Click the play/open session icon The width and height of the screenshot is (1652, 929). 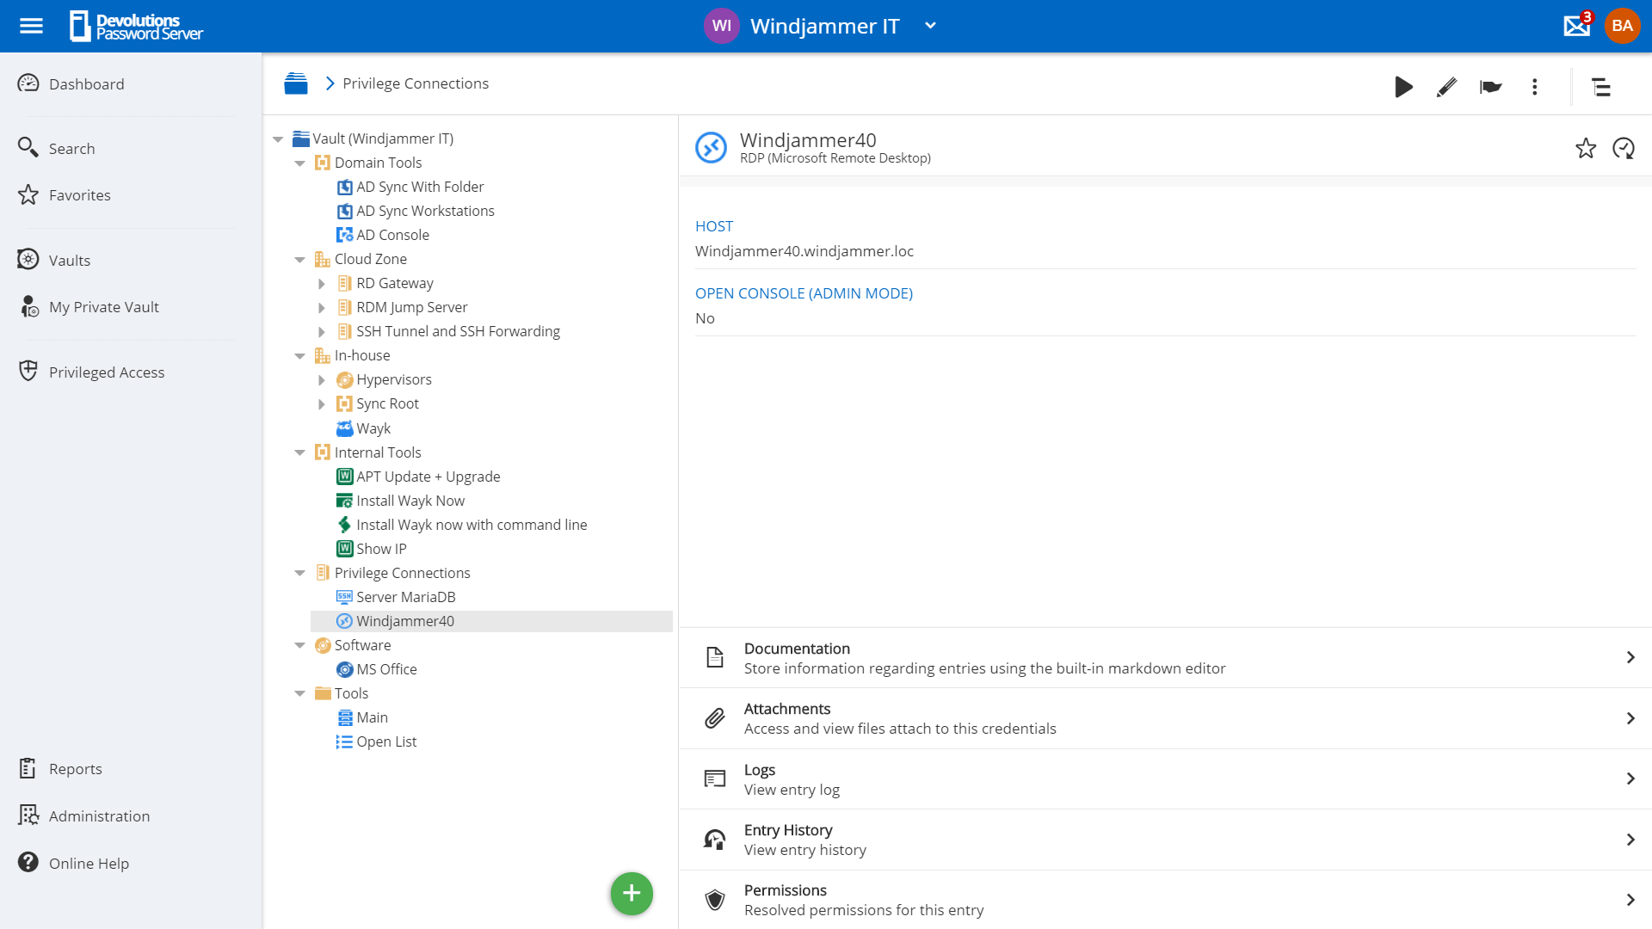click(1403, 87)
